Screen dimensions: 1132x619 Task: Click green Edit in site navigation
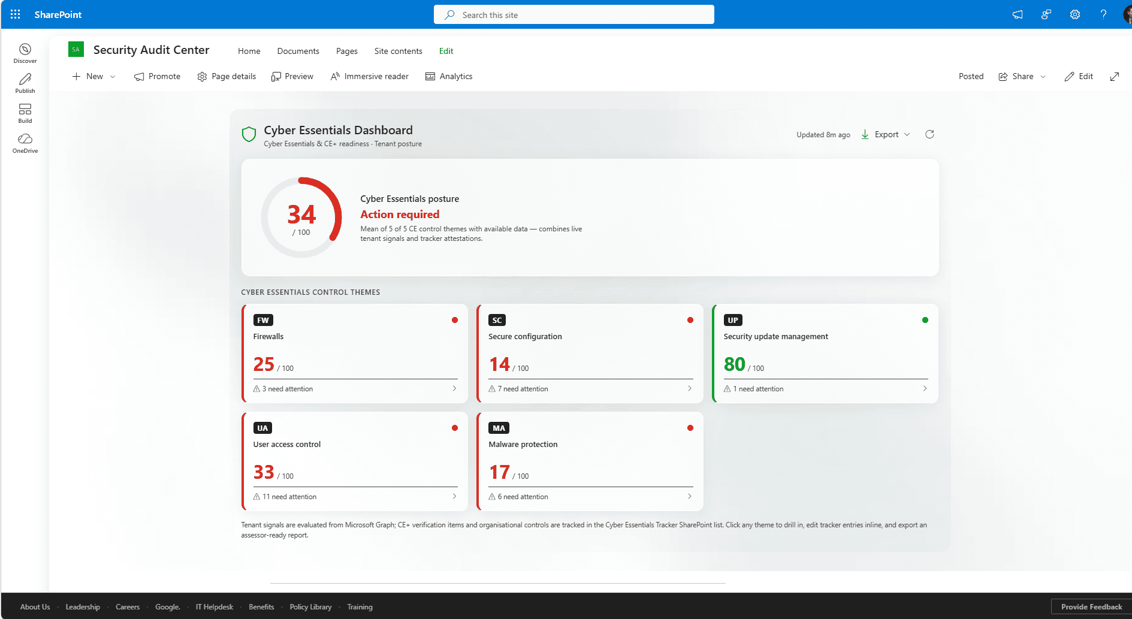pyautogui.click(x=446, y=51)
